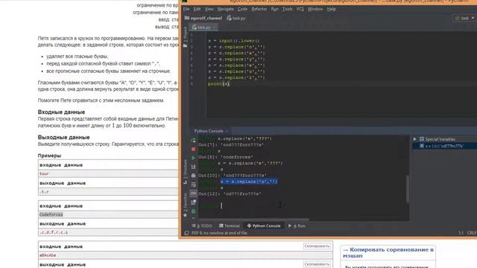Click the line-column indicator in status bar
This screenshot has width=477, height=268.
pyautogui.click(x=461, y=233)
